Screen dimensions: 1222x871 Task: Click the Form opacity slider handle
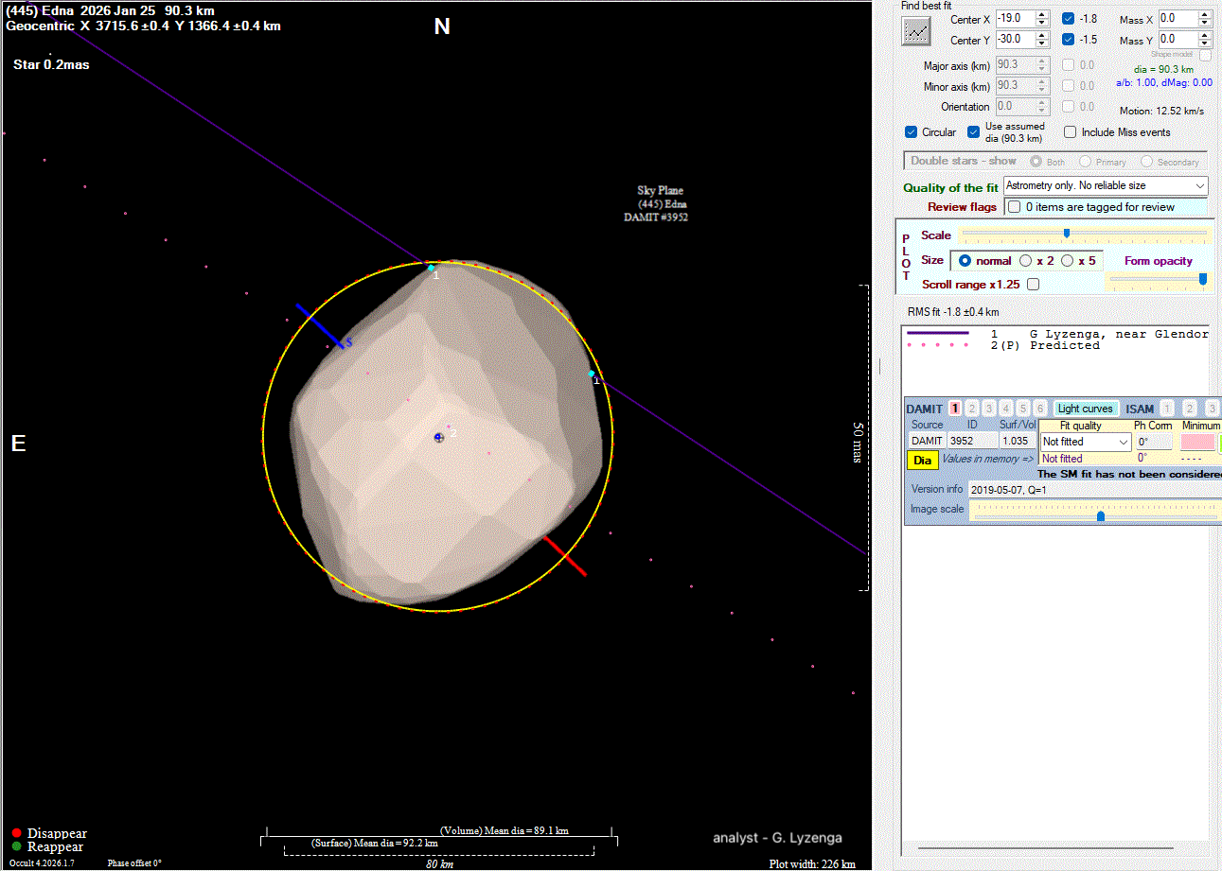click(1203, 279)
